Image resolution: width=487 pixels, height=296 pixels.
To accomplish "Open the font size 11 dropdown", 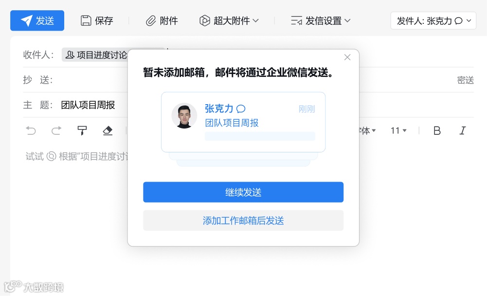I will 398,130.
